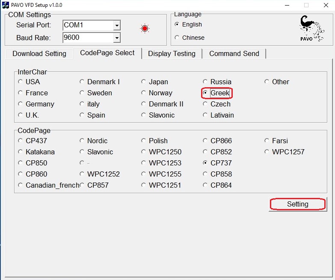Select Germany InterChar option
Image resolution: width=335 pixels, height=280 pixels.
click(x=36, y=104)
